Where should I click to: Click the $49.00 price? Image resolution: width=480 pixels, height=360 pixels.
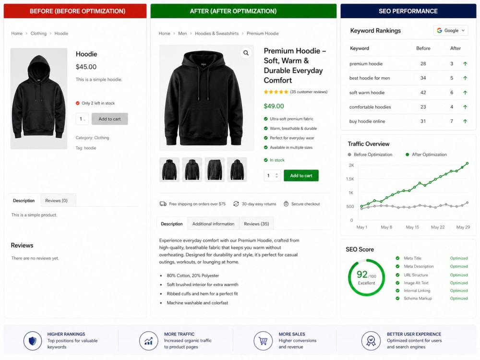pos(274,106)
